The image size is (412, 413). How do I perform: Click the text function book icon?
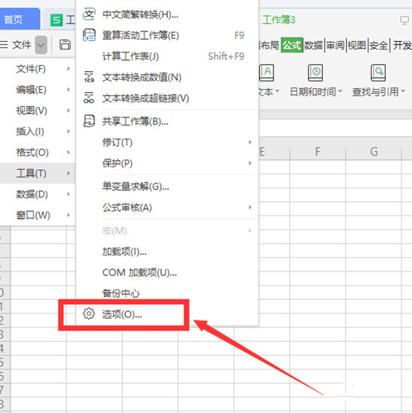(x=267, y=73)
